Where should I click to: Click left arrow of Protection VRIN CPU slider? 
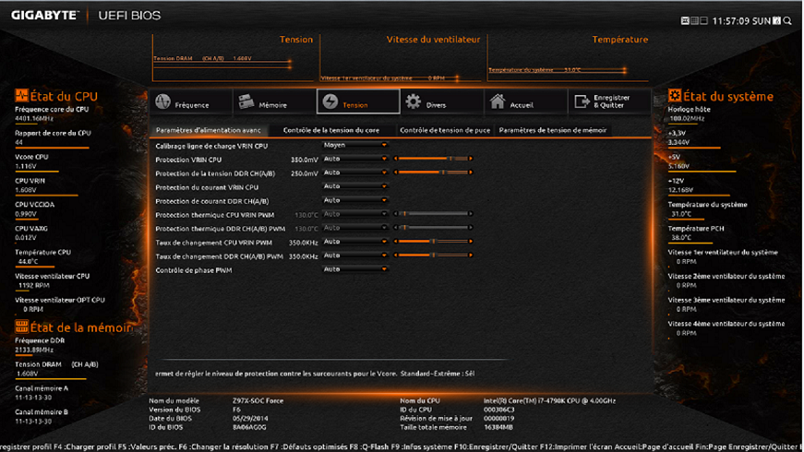pos(396,159)
